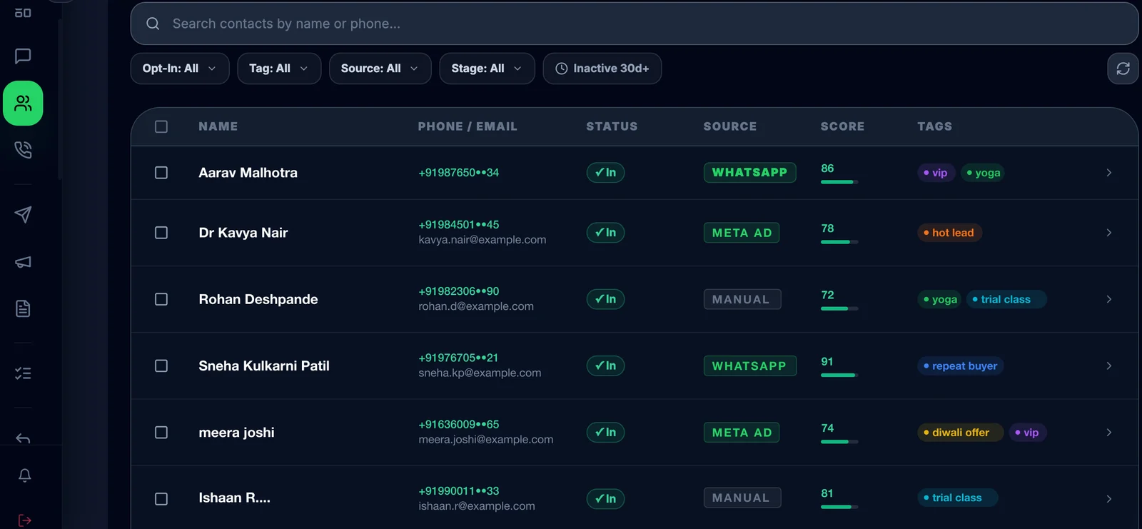Open the phone calls sidebar icon
This screenshot has height=529, width=1142.
(23, 149)
